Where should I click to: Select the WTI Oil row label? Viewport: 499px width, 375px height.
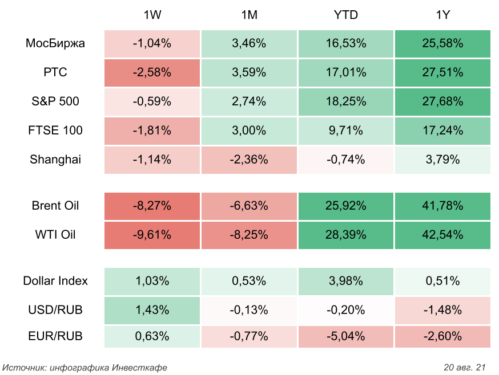tap(55, 235)
